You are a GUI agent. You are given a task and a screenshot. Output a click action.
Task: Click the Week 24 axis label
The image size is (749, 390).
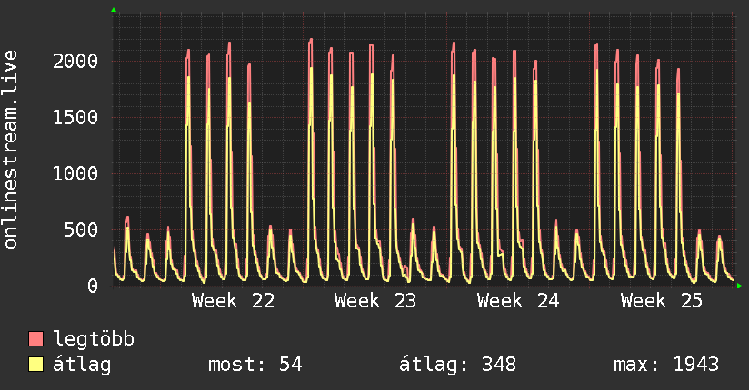pyautogui.click(x=518, y=301)
